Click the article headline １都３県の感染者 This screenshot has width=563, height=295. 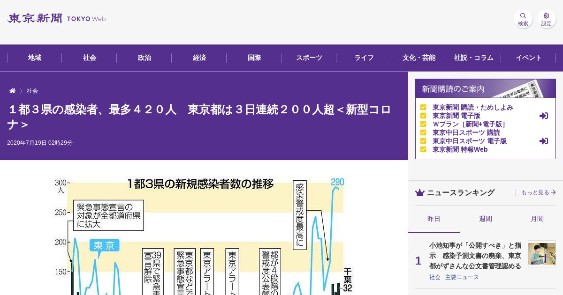[199, 117]
